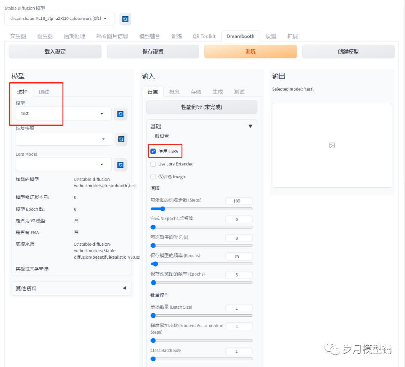Open the 恢复快照 dropdown
The width and height of the screenshot is (405, 367).
[x=64, y=139]
